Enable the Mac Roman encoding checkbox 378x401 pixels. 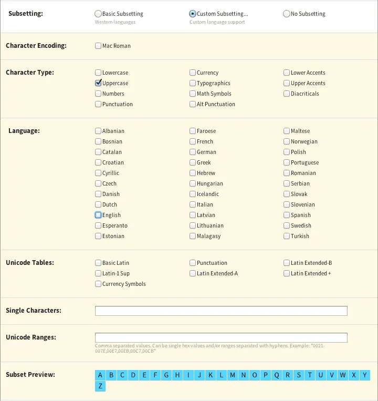point(98,46)
